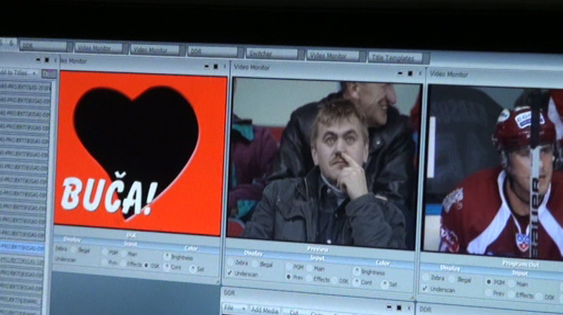563x315 pixels.
Task: Minimize the DDR panel below Preview monitor
Action: point(389,307)
